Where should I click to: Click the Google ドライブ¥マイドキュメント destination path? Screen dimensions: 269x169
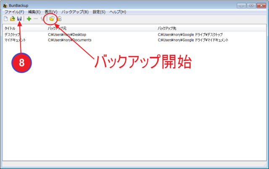[193, 40]
